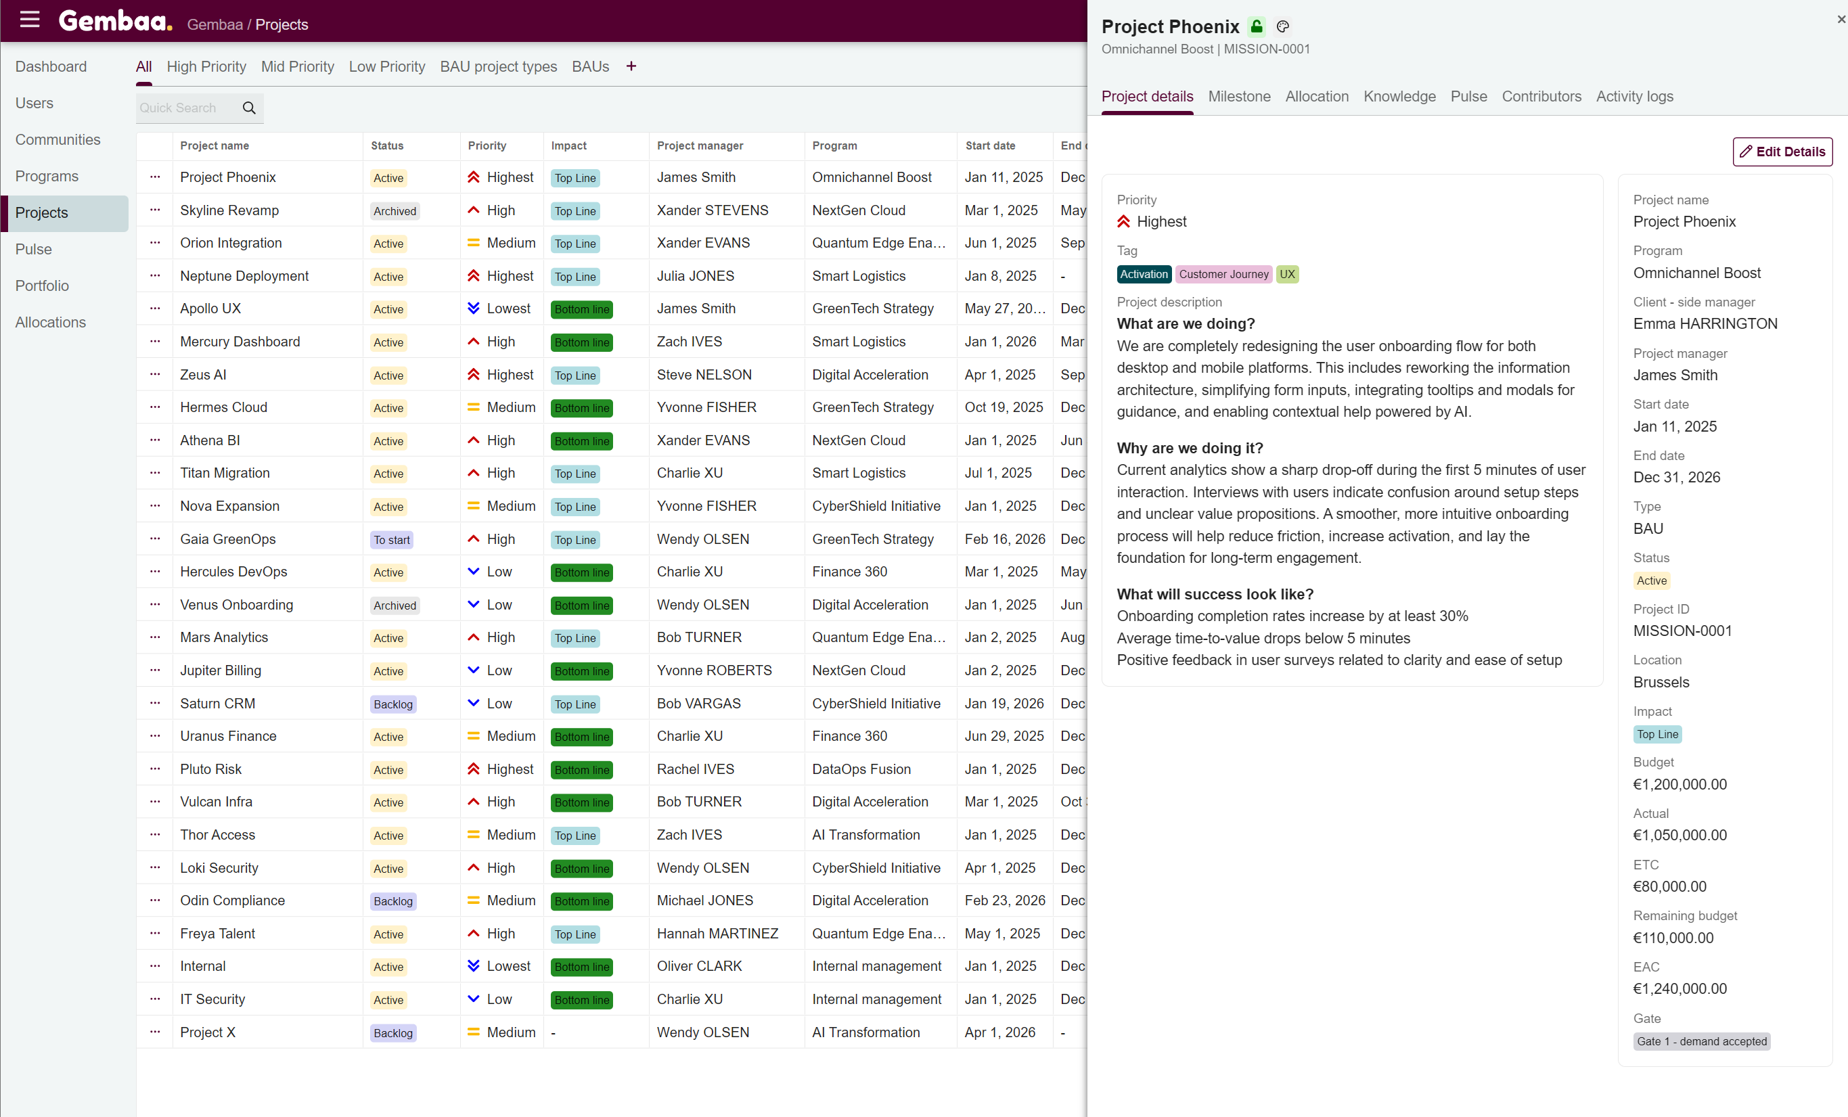Viewport: 1848px width, 1117px height.
Task: Switch to the Milestone tab
Action: click(1239, 97)
